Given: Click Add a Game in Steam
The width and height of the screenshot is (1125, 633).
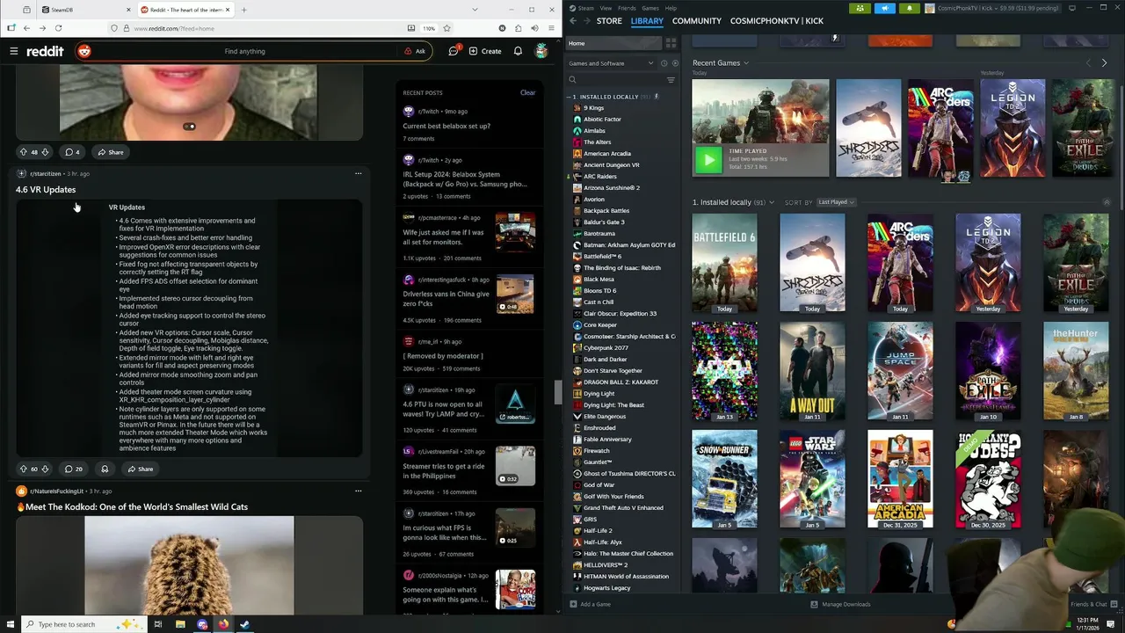Looking at the screenshot, I should 590,604.
